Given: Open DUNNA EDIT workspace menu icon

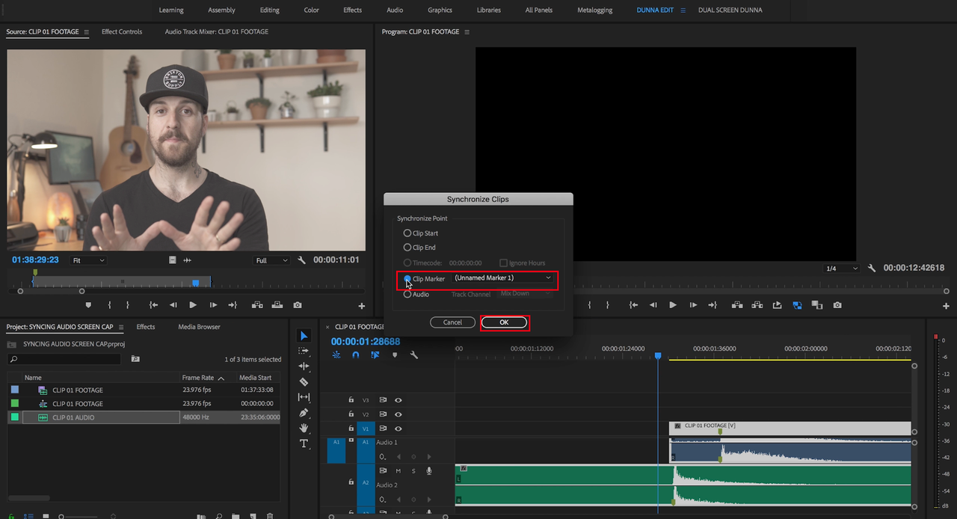Looking at the screenshot, I should click(x=683, y=10).
